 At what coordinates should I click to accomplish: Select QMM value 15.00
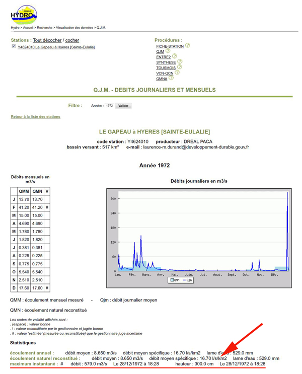coord(24,215)
